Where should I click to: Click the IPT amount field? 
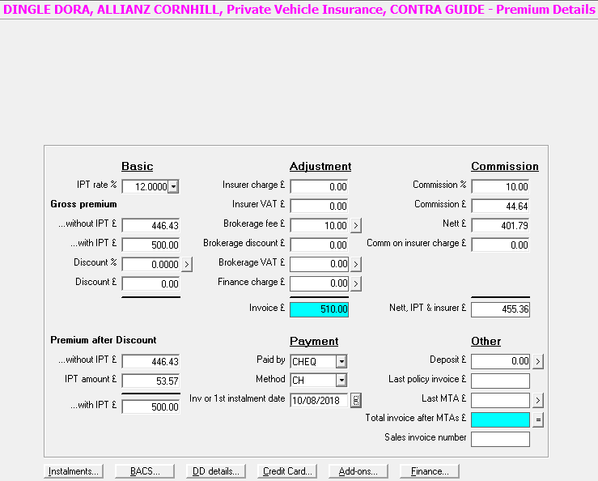[151, 381]
